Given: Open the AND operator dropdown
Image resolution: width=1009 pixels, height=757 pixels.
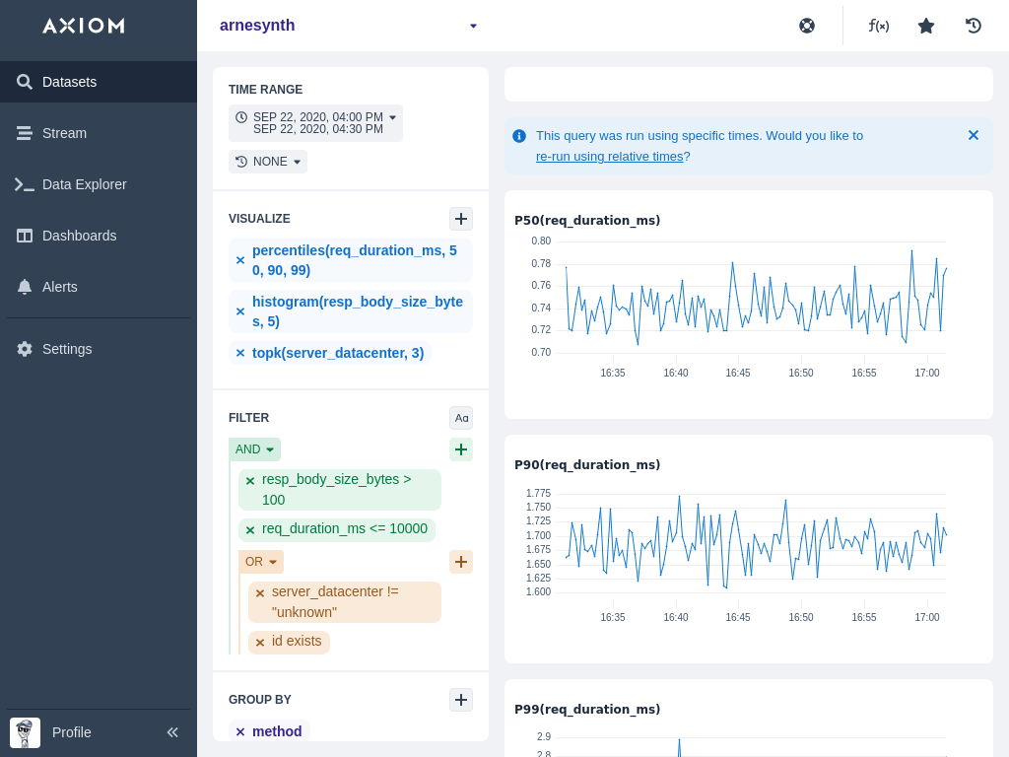Looking at the screenshot, I should coord(254,449).
